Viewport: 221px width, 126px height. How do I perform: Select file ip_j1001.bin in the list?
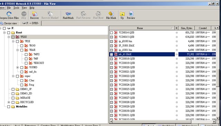125,50
